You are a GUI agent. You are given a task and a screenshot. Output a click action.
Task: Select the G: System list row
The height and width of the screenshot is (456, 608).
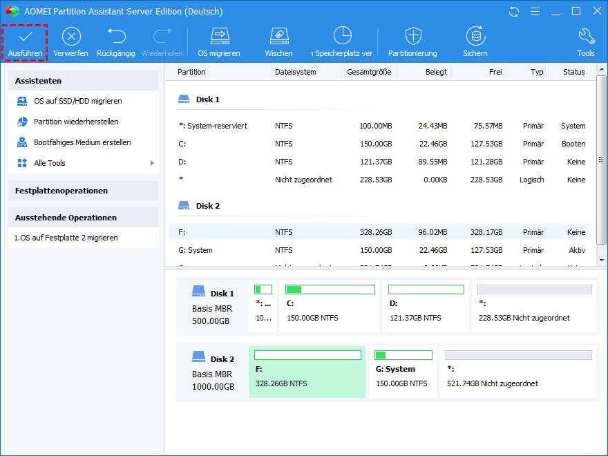[x=379, y=250]
